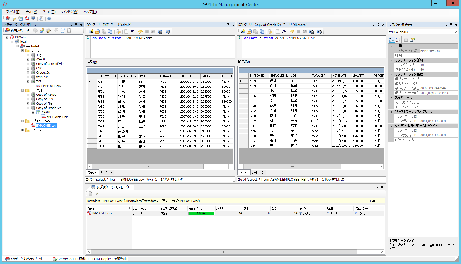Click the SQL settings icon in Oracle12c query toolbar
The height and width of the screenshot is (264, 461).
coord(319,31)
